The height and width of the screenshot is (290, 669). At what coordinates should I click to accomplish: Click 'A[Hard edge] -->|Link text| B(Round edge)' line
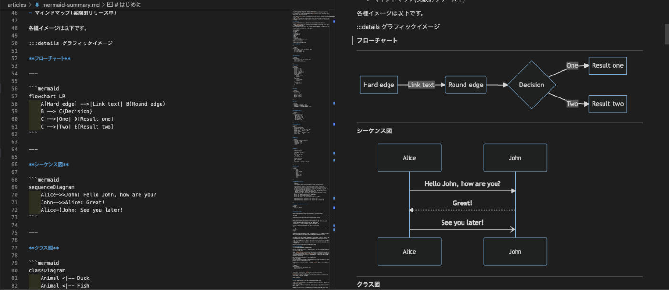pos(103,104)
